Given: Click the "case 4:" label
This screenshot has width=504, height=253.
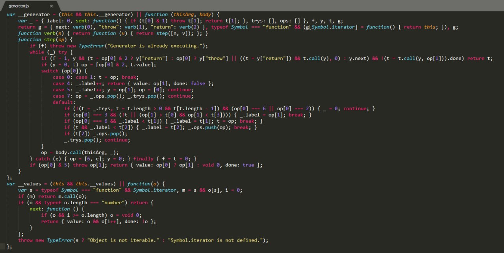Looking at the screenshot, I should pos(63,83).
